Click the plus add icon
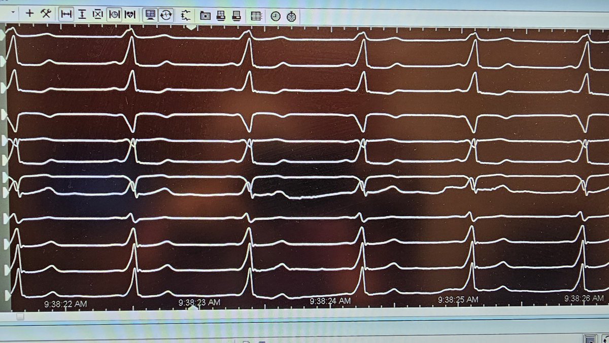609x343 pixels. [x=29, y=13]
